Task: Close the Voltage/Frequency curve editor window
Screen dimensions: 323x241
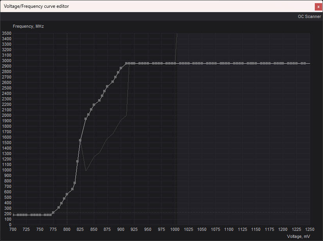Action: [318, 6]
